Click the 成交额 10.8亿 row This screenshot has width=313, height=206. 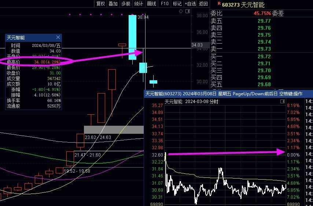tap(34, 84)
